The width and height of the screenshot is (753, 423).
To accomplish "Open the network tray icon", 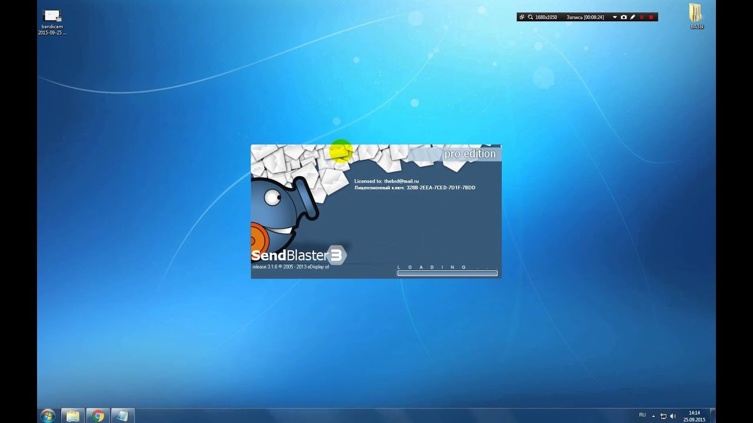I will click(x=663, y=416).
